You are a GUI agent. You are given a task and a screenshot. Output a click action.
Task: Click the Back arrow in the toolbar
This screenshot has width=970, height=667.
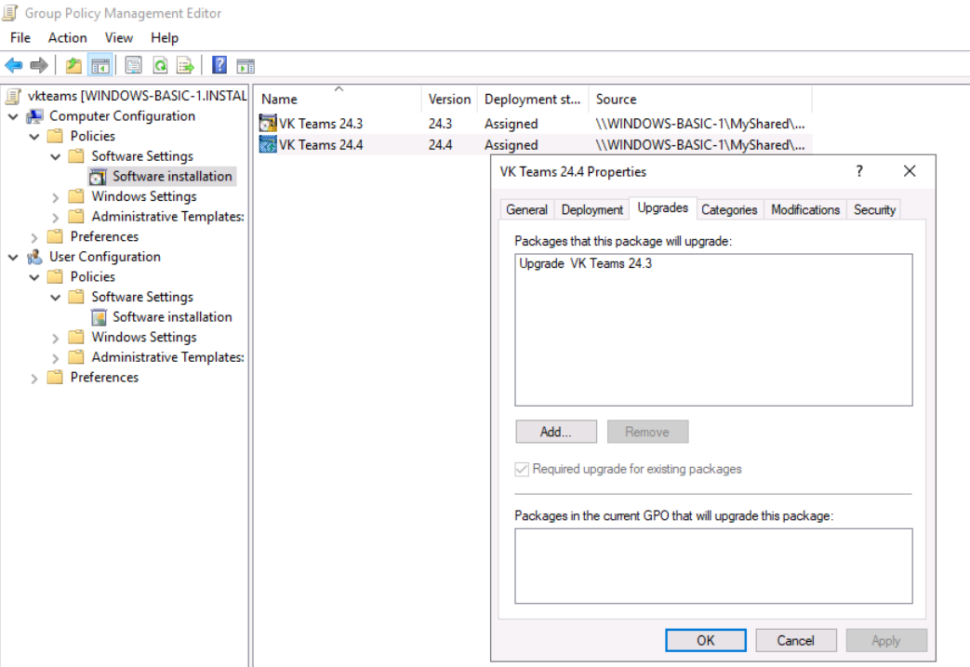13,65
